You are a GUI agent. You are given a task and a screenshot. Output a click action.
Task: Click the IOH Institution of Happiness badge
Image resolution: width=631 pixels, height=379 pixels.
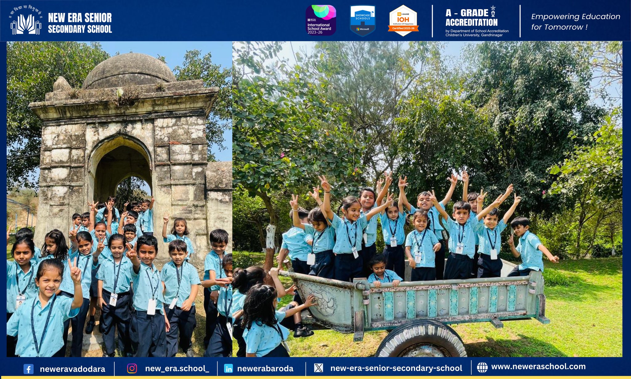403,20
